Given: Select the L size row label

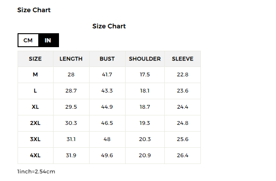Looking at the screenshot, I should tap(35, 91).
